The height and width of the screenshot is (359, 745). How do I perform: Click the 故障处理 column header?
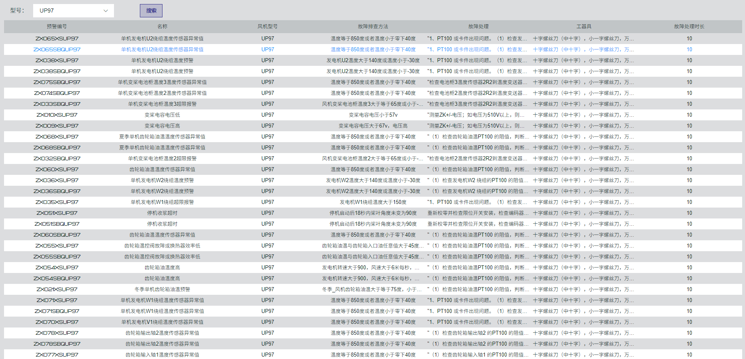coord(478,27)
